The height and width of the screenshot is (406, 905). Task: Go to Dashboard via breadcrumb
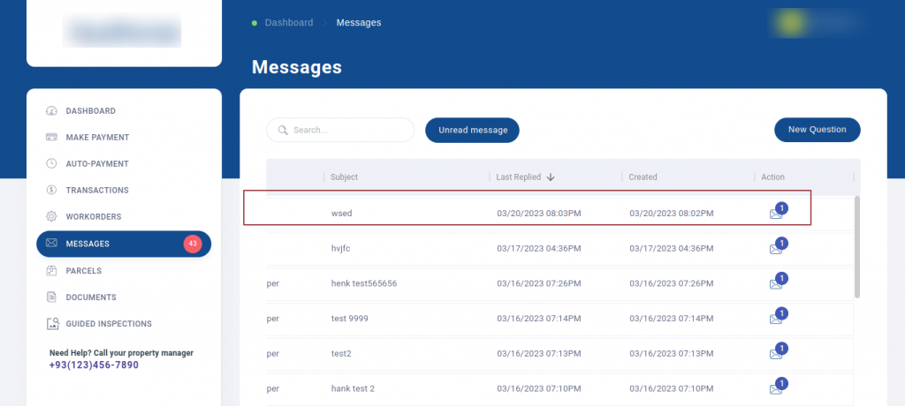pos(288,23)
